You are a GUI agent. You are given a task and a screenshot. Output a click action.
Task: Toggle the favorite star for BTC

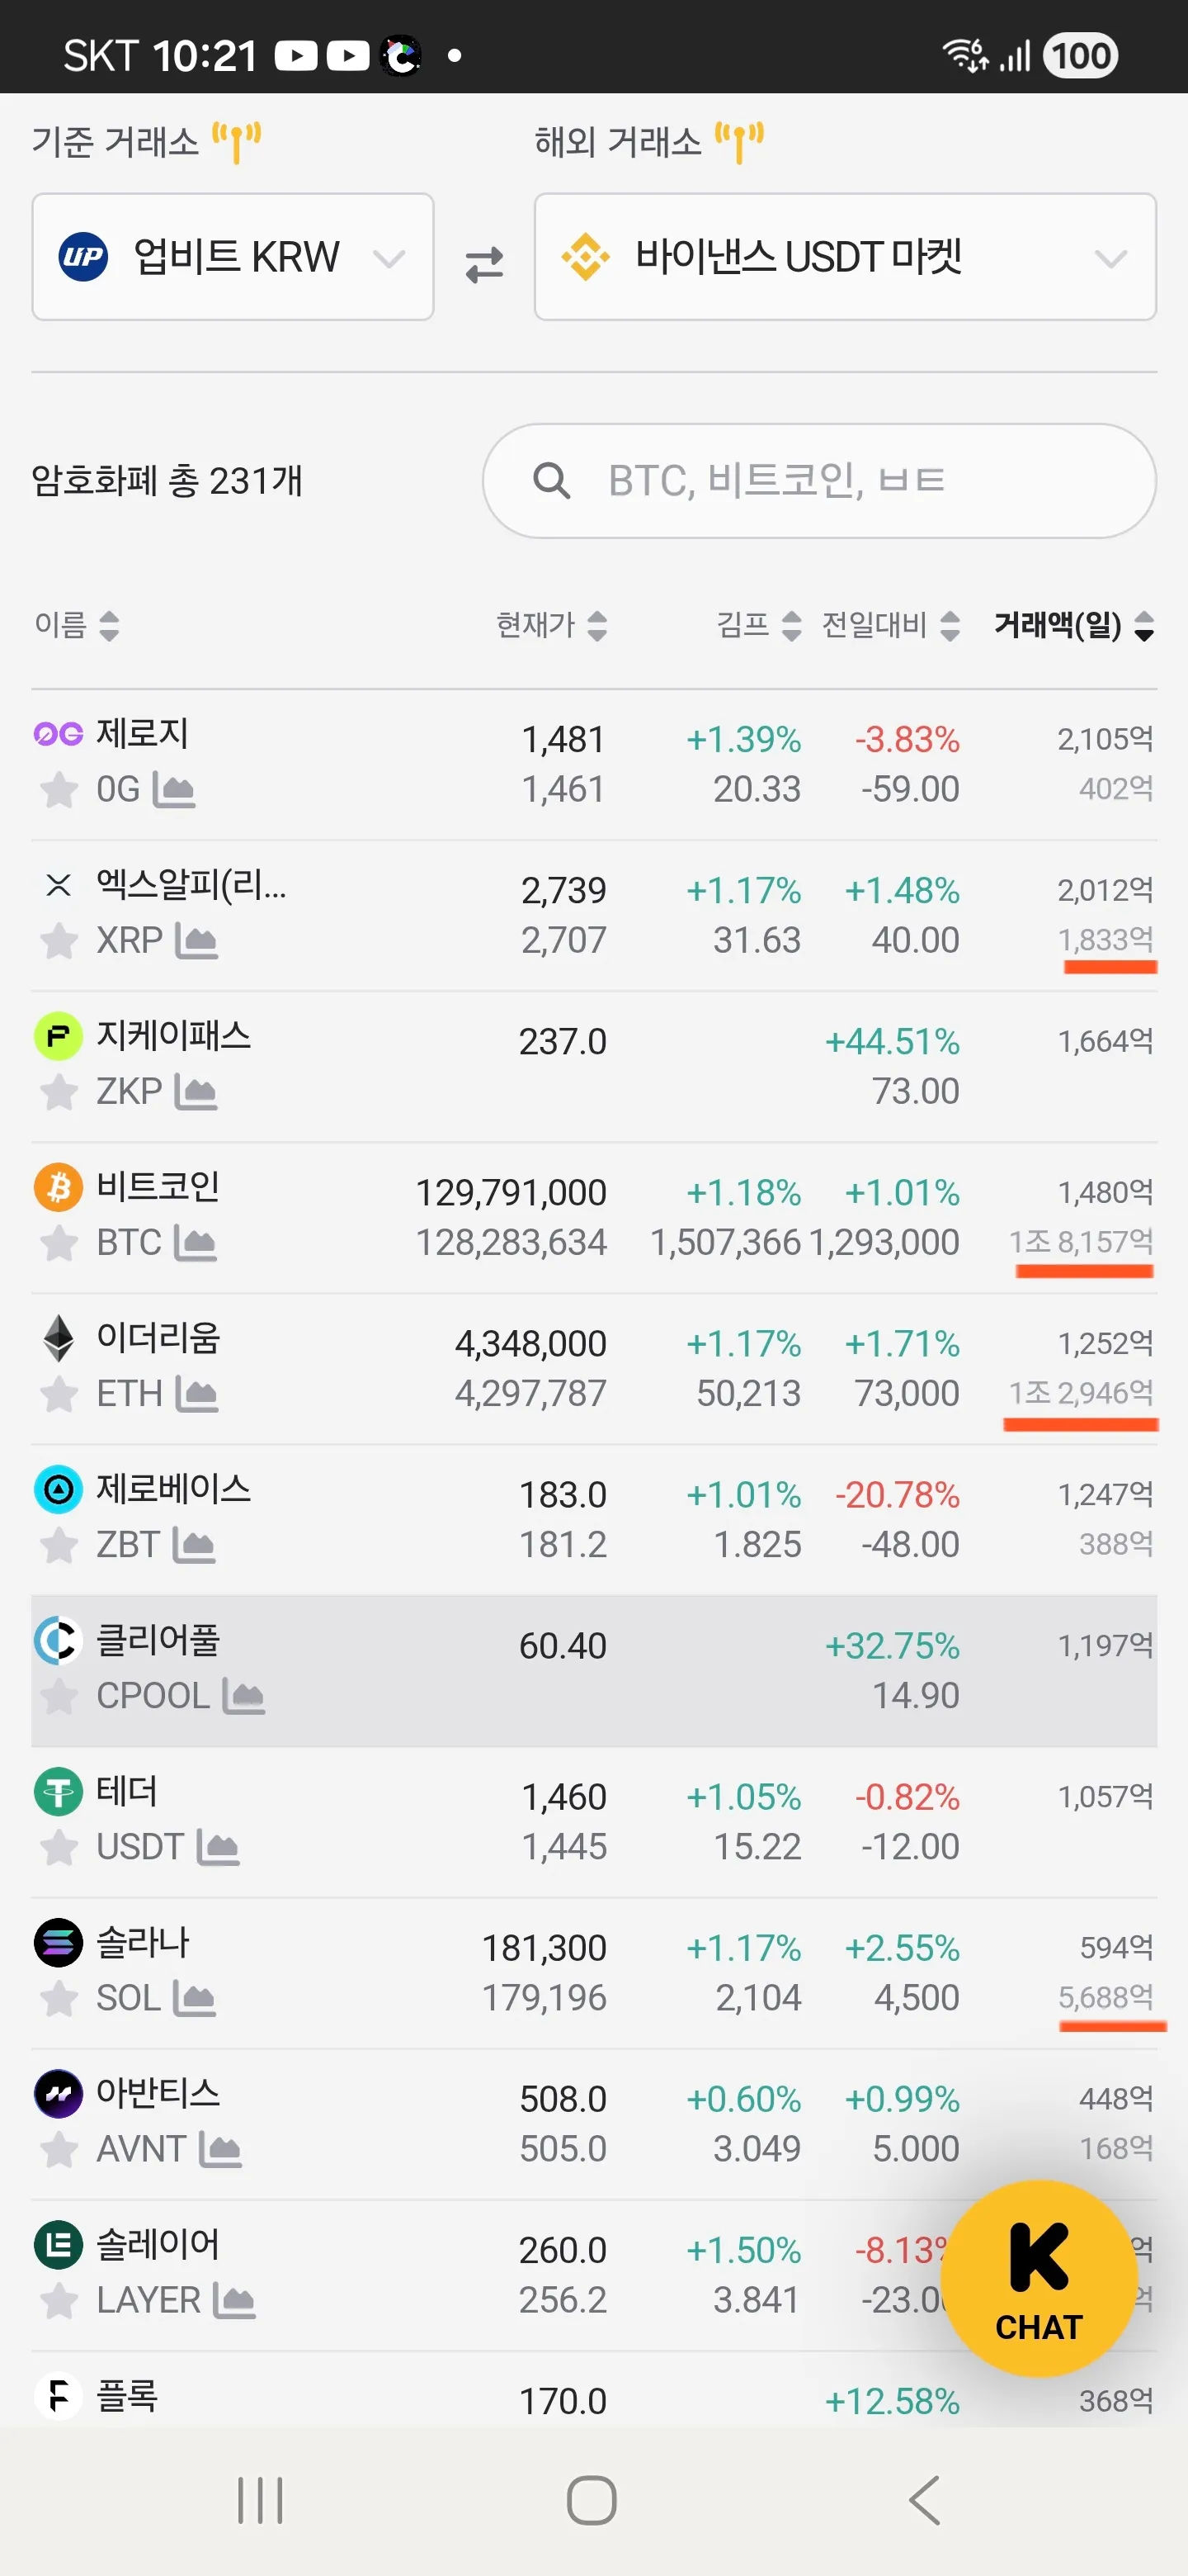click(59, 1243)
